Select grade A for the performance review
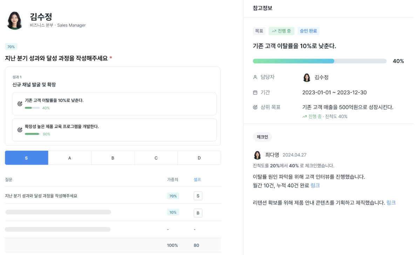The height and width of the screenshot is (255, 415). [69, 158]
